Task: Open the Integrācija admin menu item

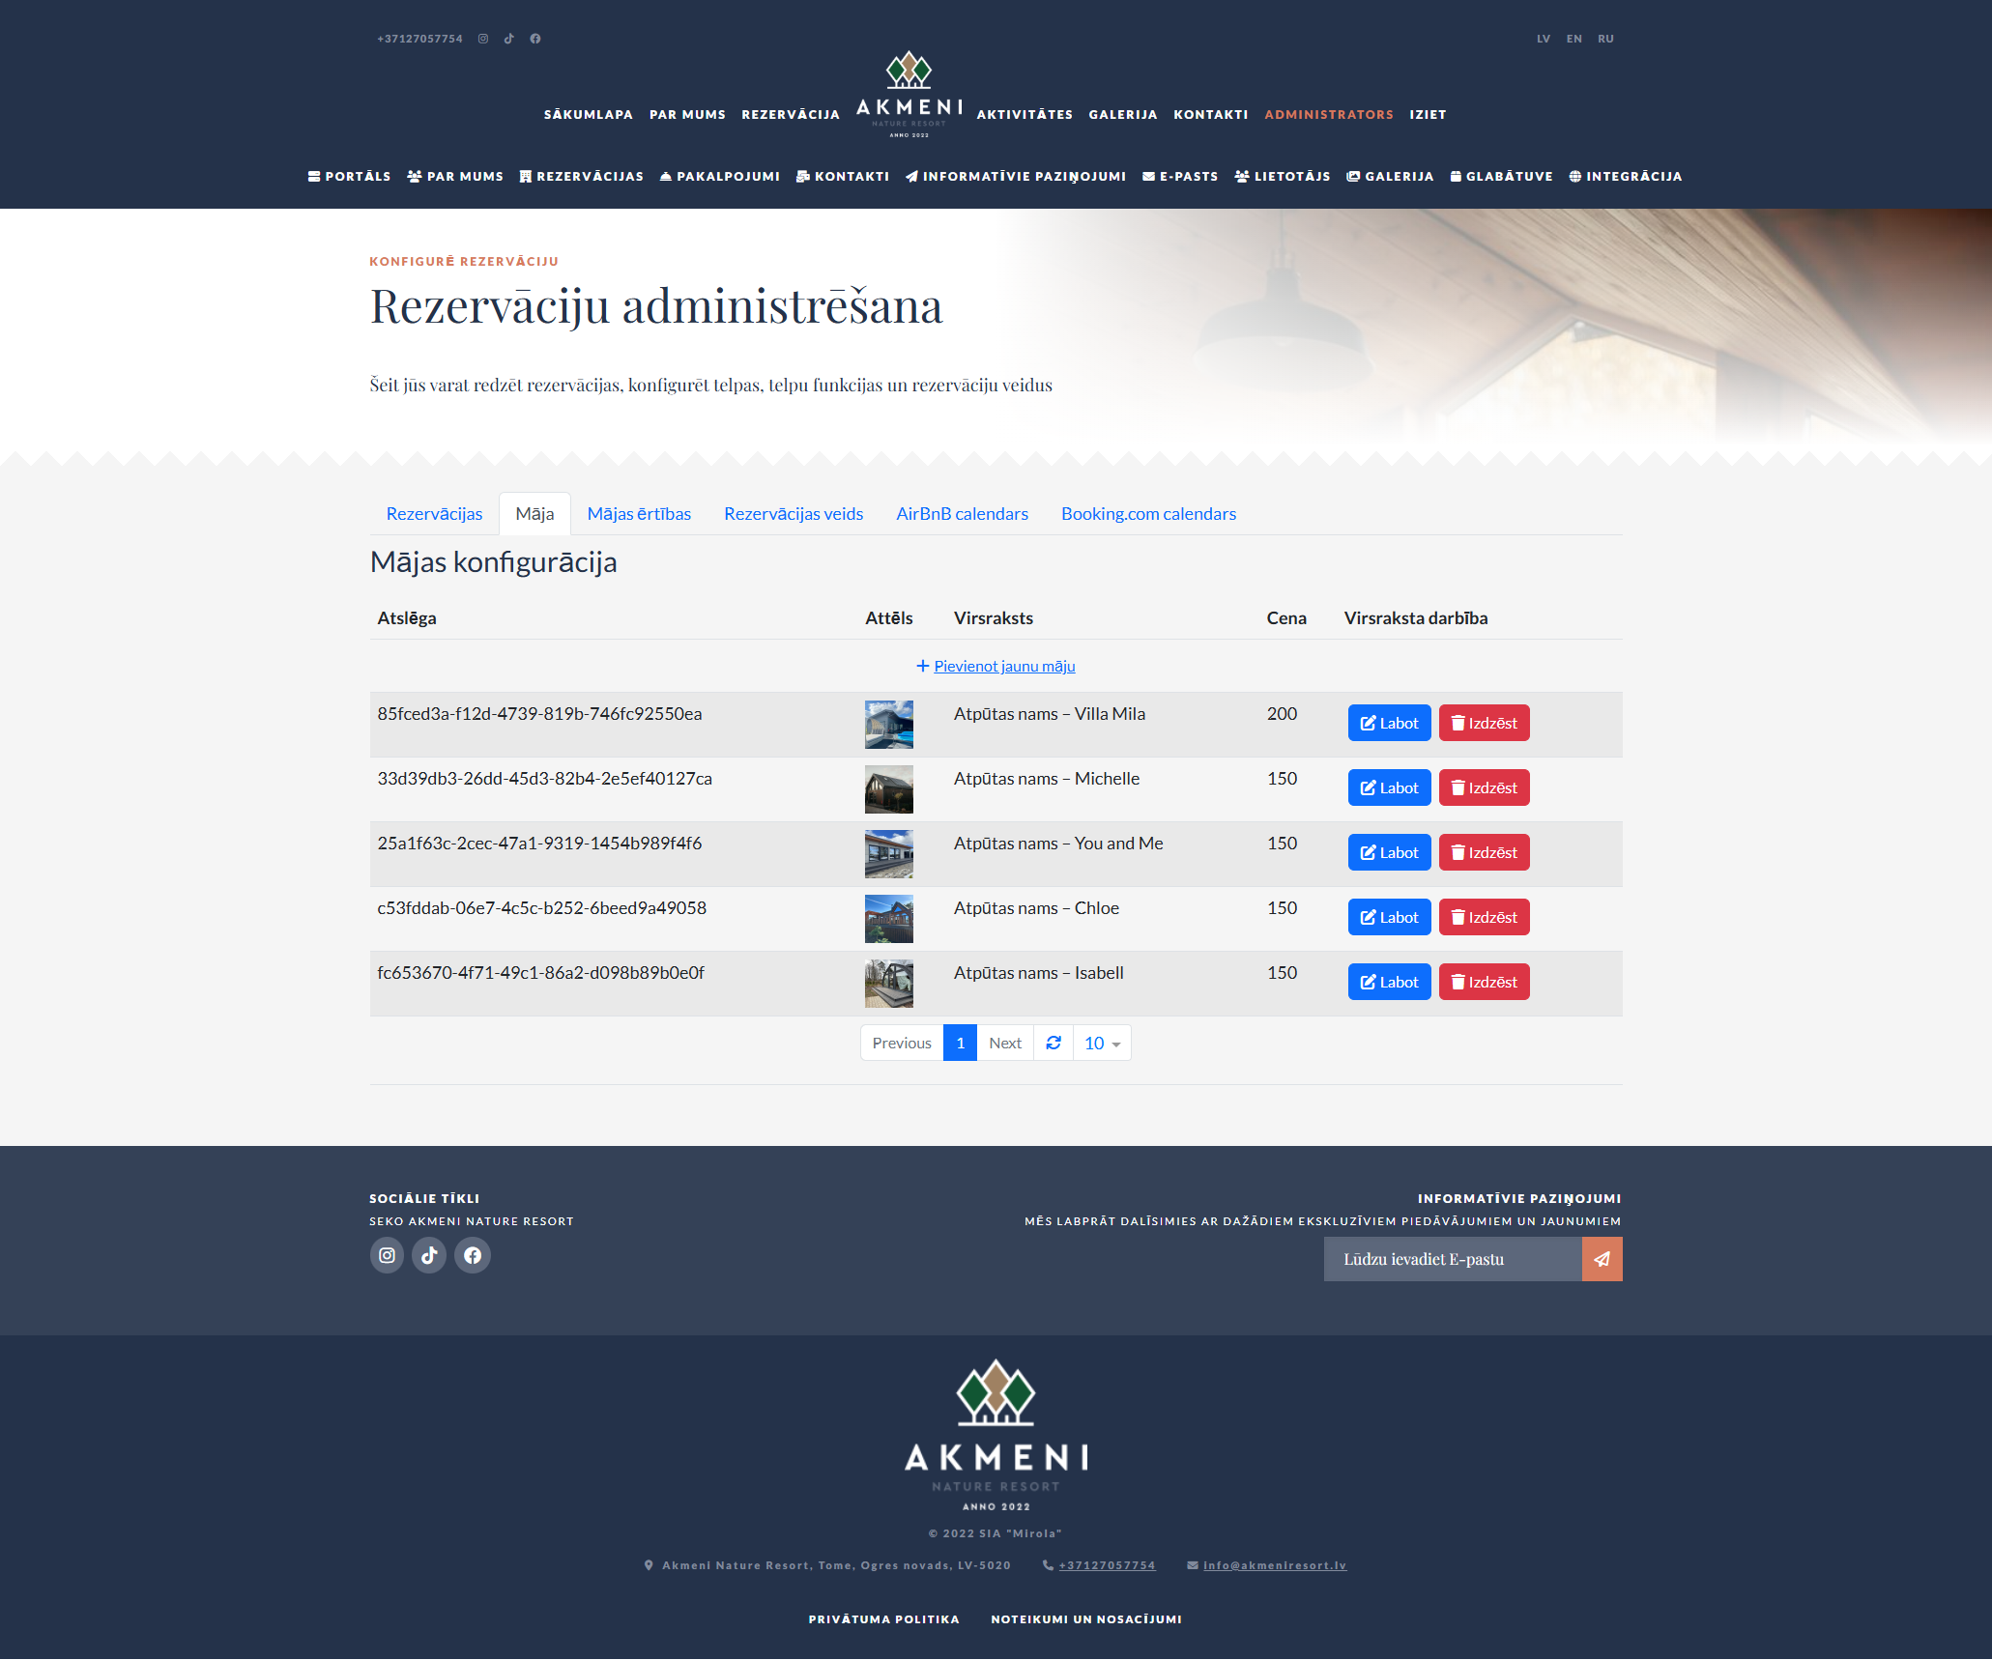Action: tap(1625, 176)
